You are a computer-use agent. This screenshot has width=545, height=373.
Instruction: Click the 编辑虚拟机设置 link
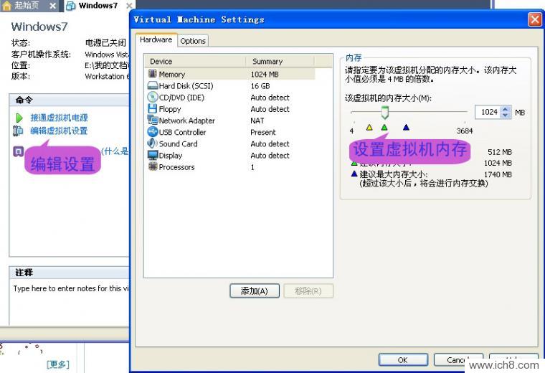pos(59,131)
